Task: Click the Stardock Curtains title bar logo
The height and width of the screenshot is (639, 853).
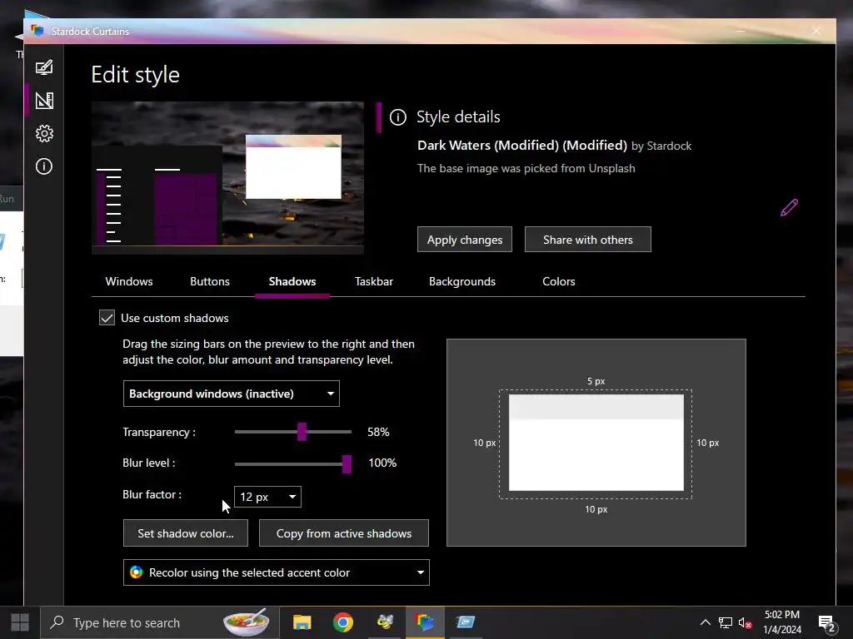Action: point(37,31)
